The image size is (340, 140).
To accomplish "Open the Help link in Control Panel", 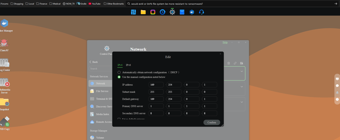I will coord(225,42).
